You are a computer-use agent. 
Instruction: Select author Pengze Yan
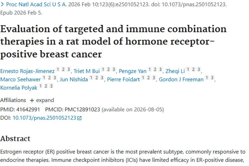(132, 71)
